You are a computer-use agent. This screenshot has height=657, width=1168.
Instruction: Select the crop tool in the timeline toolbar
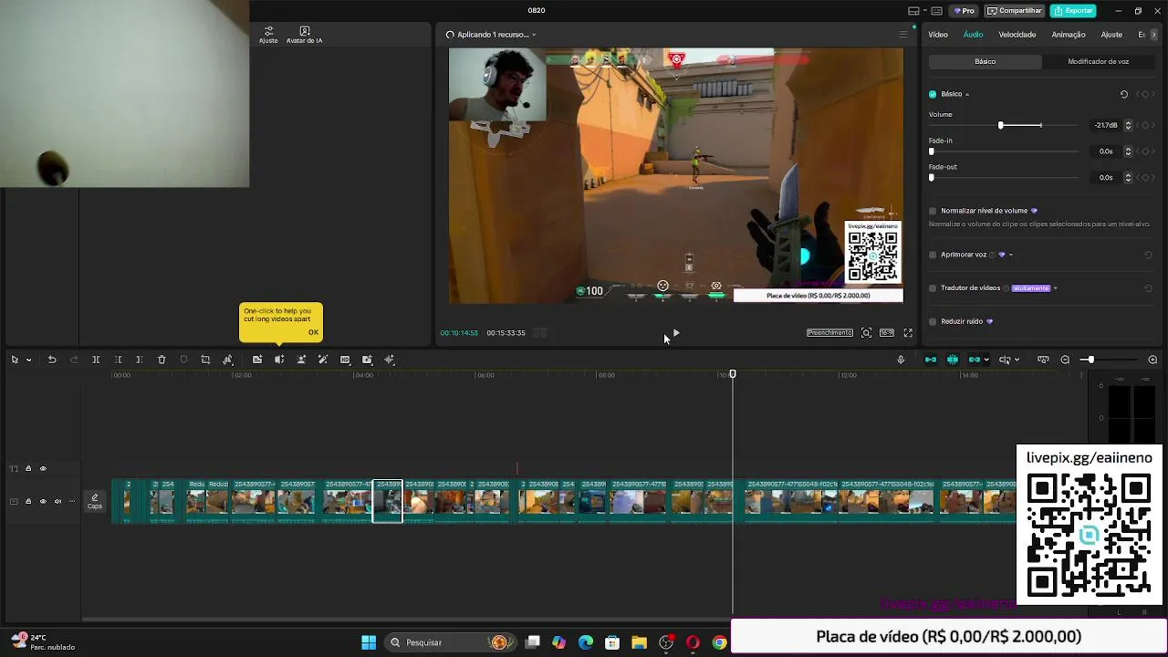205,360
